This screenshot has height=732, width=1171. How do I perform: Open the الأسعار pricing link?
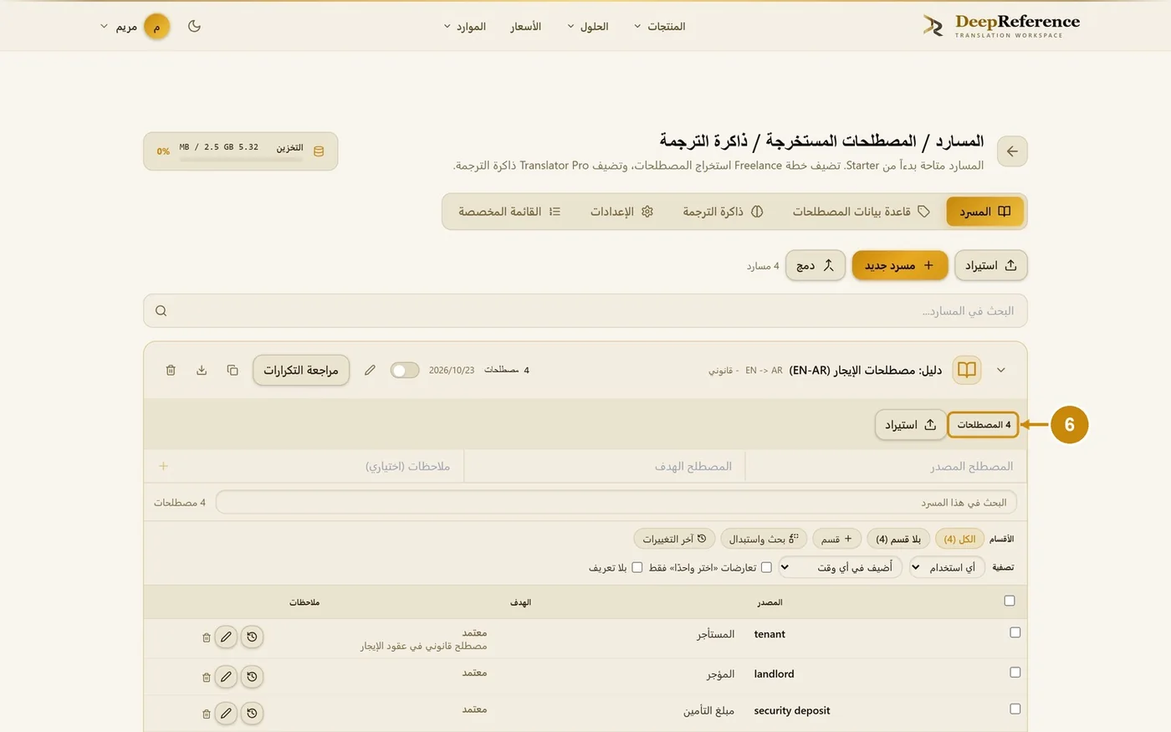point(526,26)
